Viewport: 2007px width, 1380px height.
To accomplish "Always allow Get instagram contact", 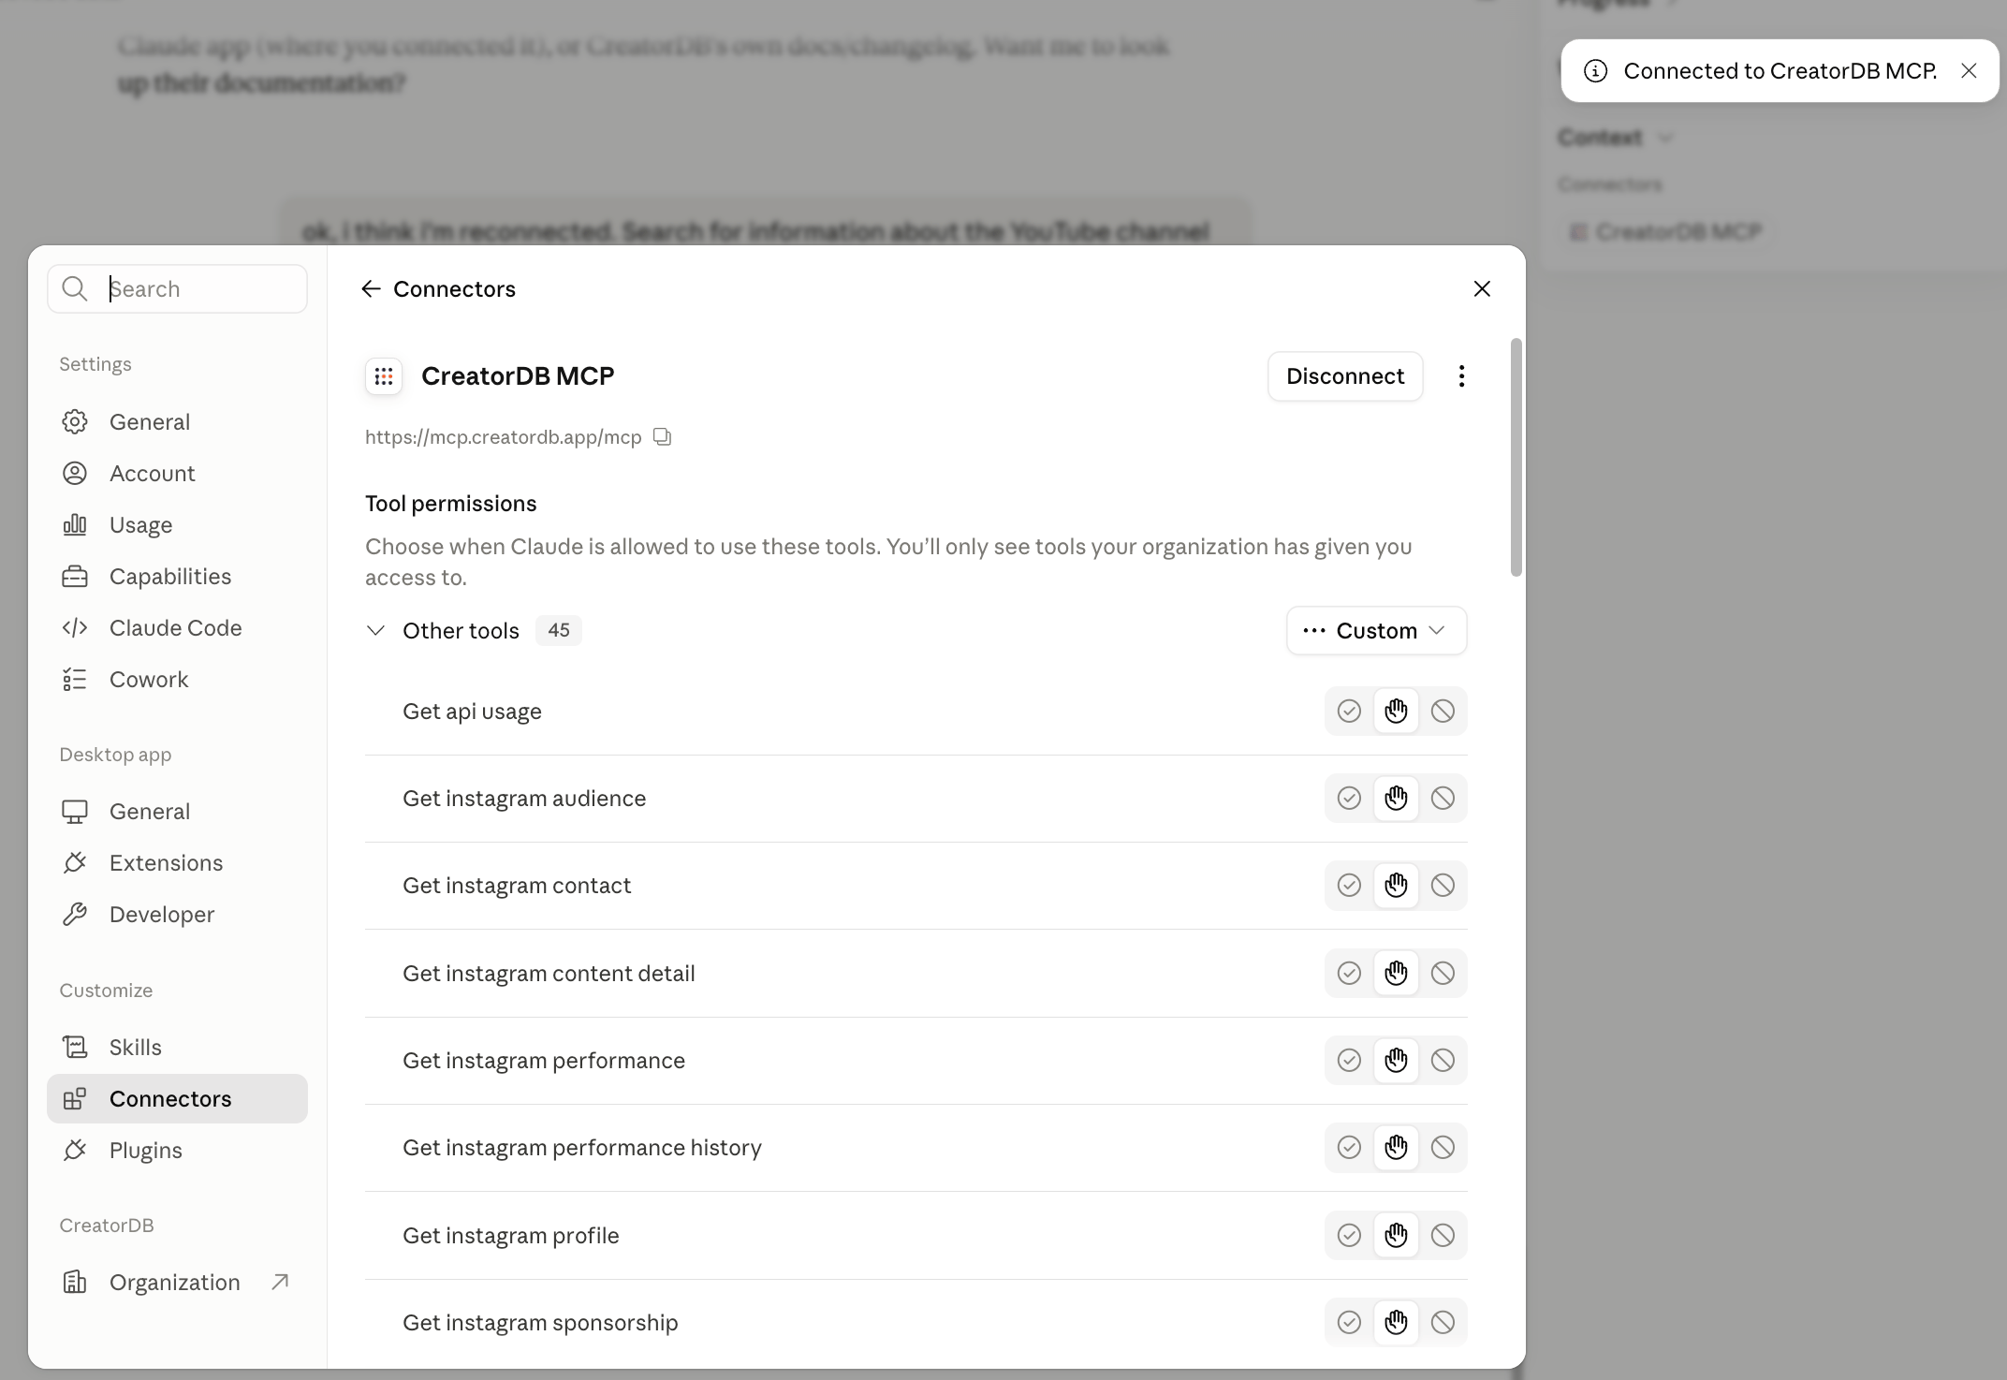I will coord(1349,886).
